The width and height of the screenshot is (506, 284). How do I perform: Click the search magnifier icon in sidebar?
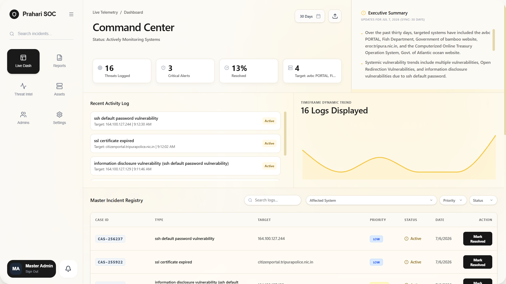click(12, 34)
